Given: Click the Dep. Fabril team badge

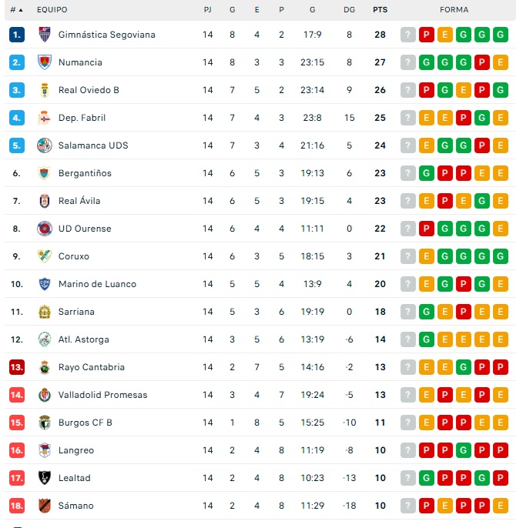Looking at the screenshot, I should coord(44,118).
